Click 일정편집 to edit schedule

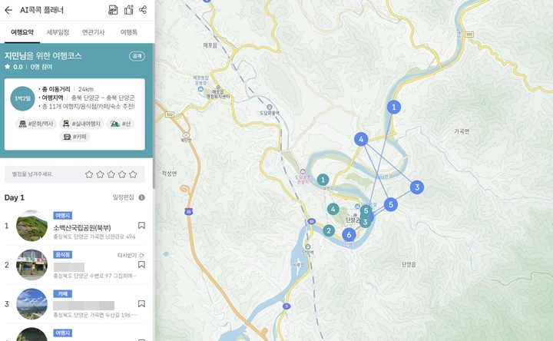tap(123, 197)
